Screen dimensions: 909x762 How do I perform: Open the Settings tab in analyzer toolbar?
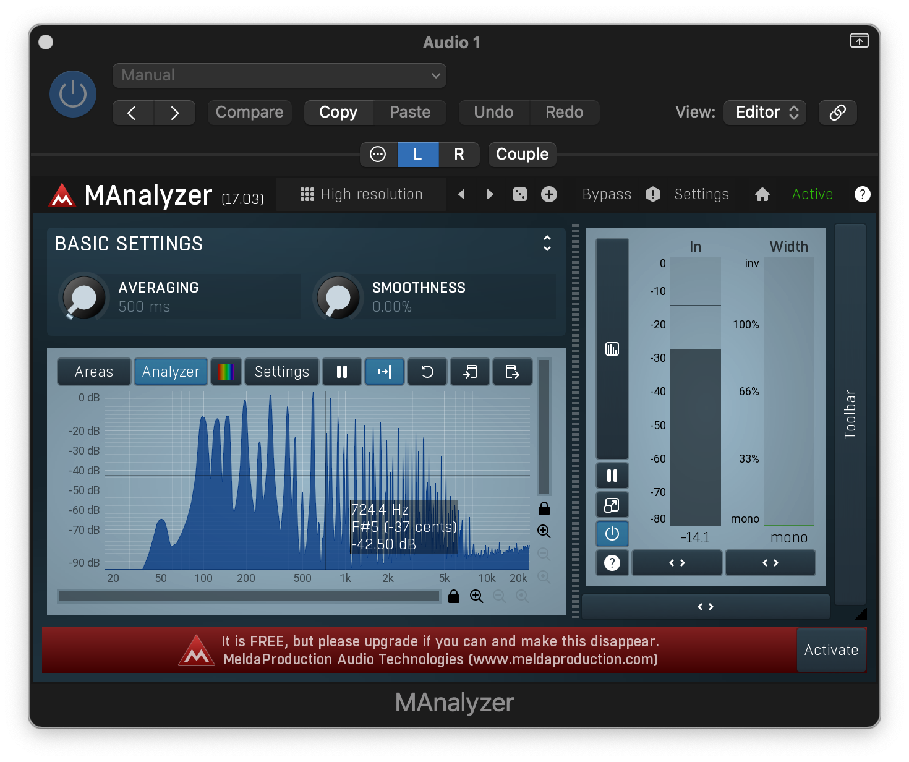pyautogui.click(x=282, y=372)
